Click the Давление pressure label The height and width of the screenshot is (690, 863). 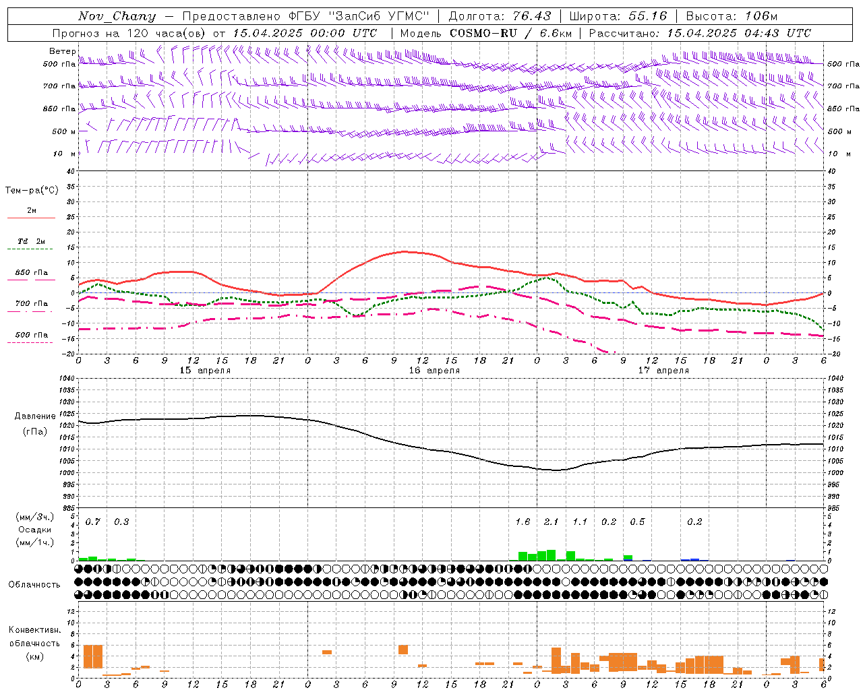click(x=35, y=416)
